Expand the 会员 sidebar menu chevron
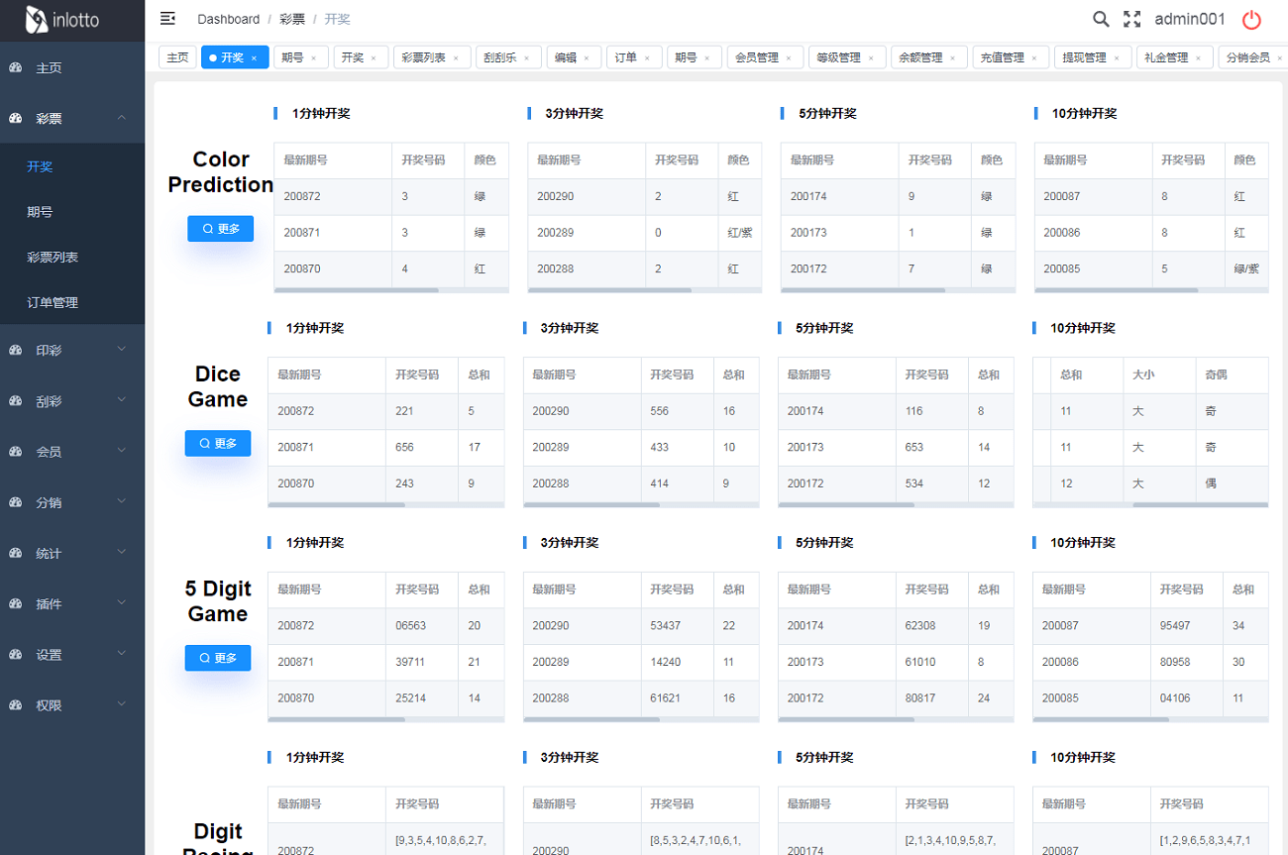Screen dimensions: 1288x855 point(121,451)
